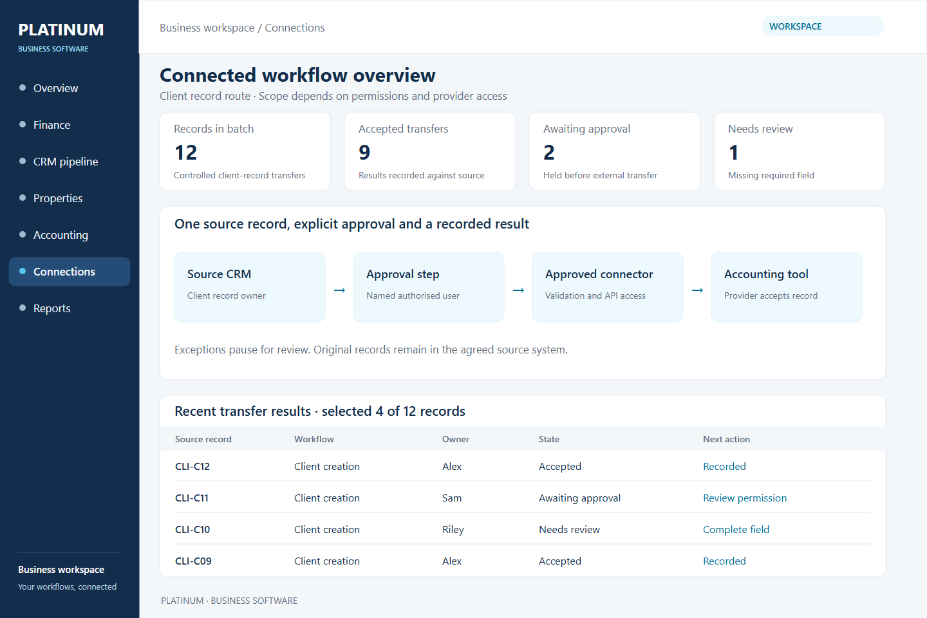Click the Business workspace breadcrumb
927x618 pixels.
tap(207, 28)
